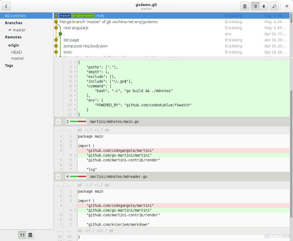
Task: Click the main.go change stats bar
Action: coord(76,122)
